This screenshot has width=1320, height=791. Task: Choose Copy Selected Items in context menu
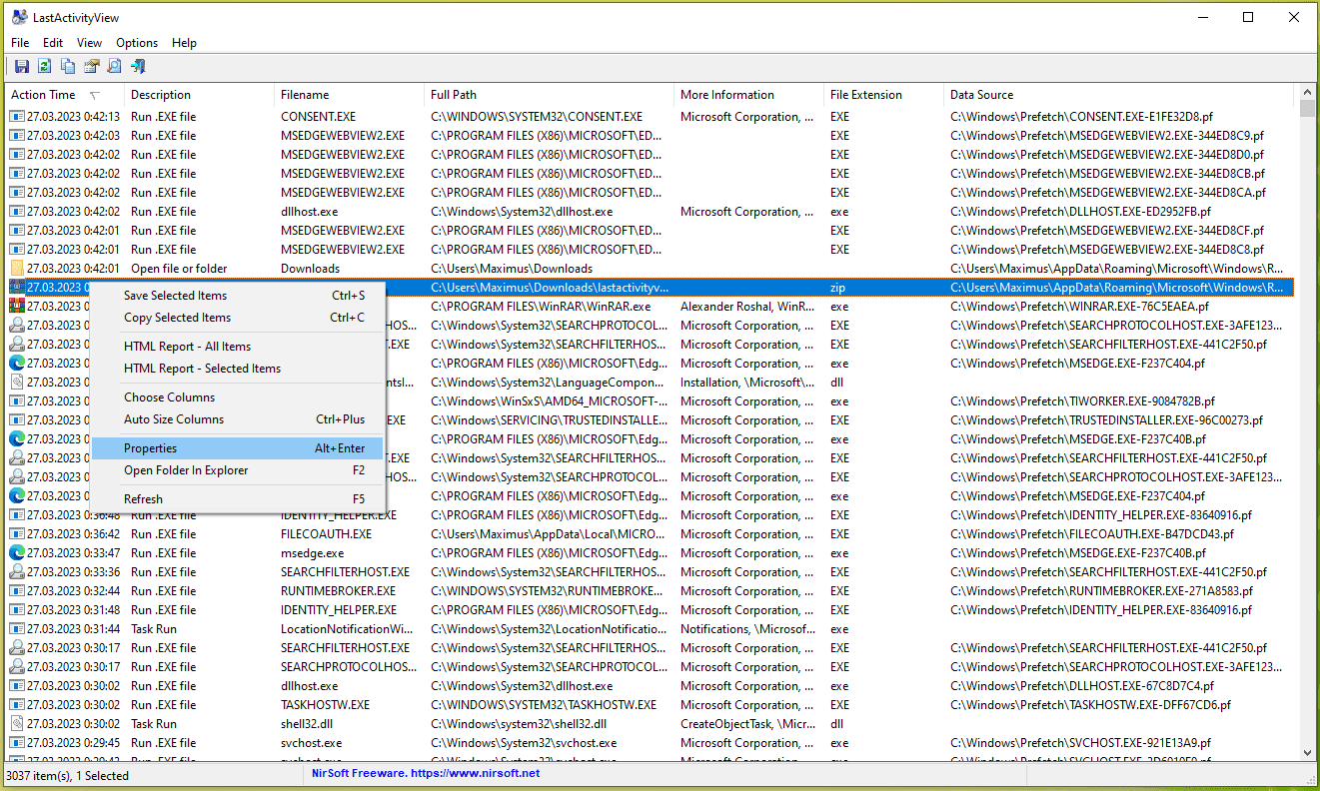[x=238, y=318]
